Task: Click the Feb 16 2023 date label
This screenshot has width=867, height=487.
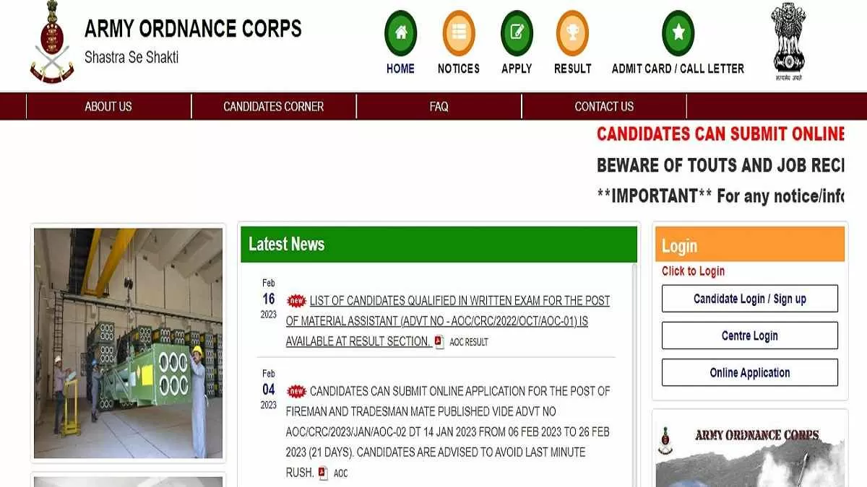Action: pos(269,299)
